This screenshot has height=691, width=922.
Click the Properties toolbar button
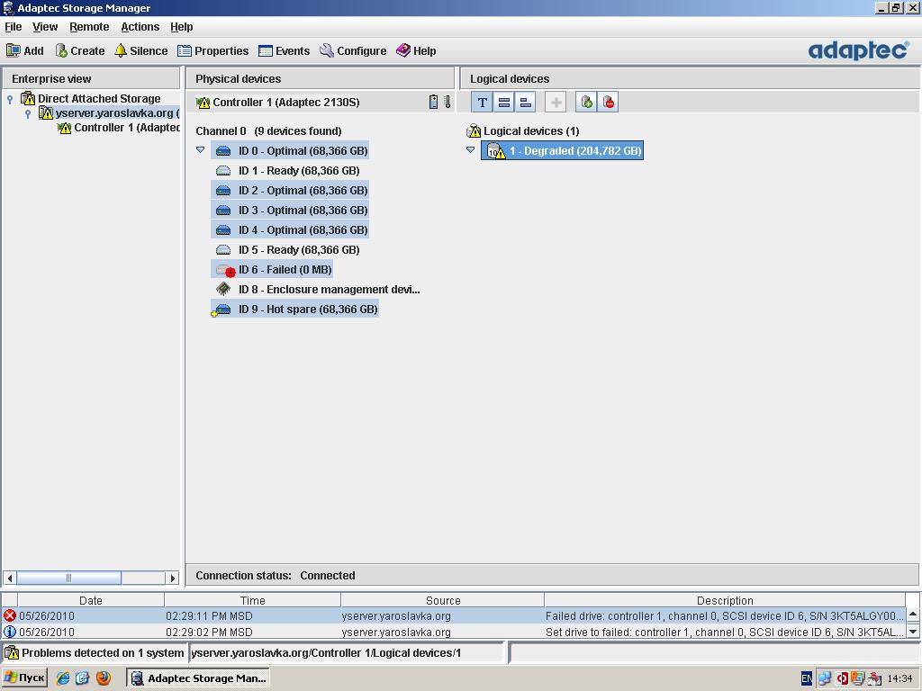pos(212,51)
